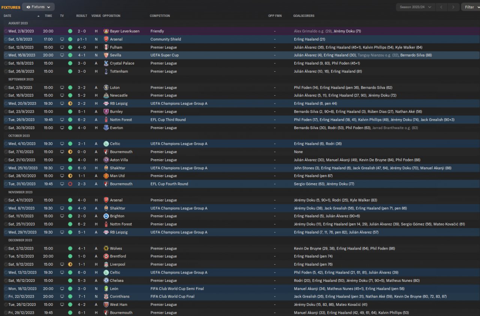
Task: Click the Crystal Palace club crest
Action: (106, 63)
